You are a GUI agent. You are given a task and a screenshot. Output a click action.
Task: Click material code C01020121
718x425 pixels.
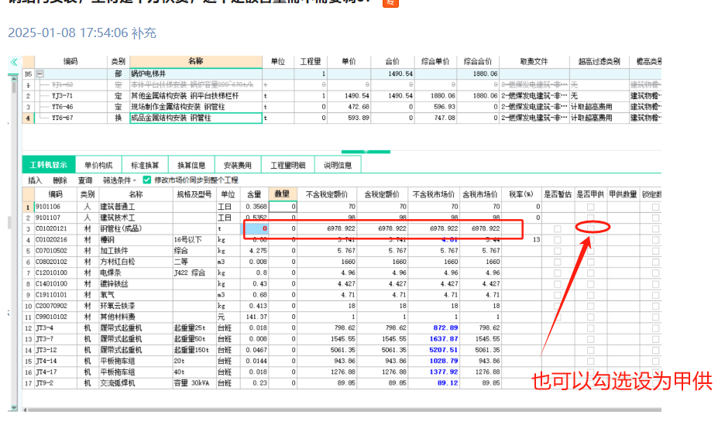(51, 228)
